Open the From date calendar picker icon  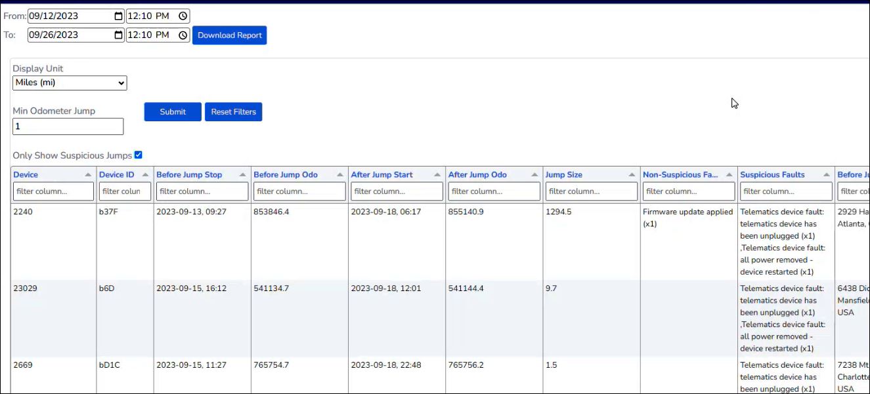[118, 16]
